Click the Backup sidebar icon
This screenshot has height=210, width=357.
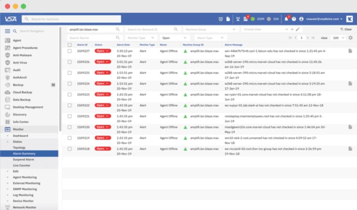tap(7, 85)
